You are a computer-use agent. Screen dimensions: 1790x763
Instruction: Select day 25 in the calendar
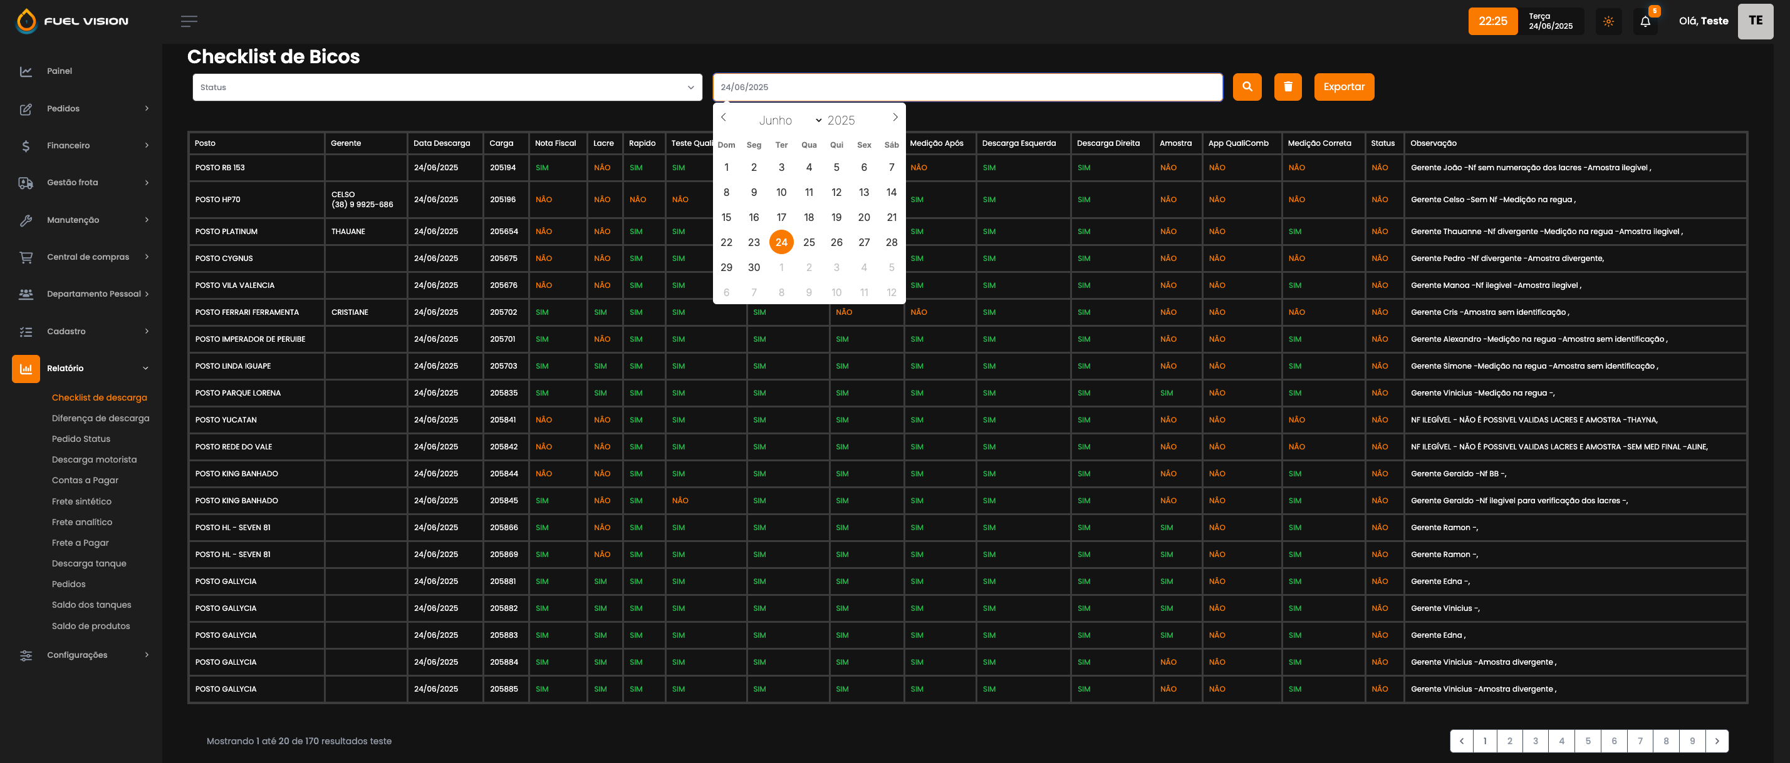809,242
